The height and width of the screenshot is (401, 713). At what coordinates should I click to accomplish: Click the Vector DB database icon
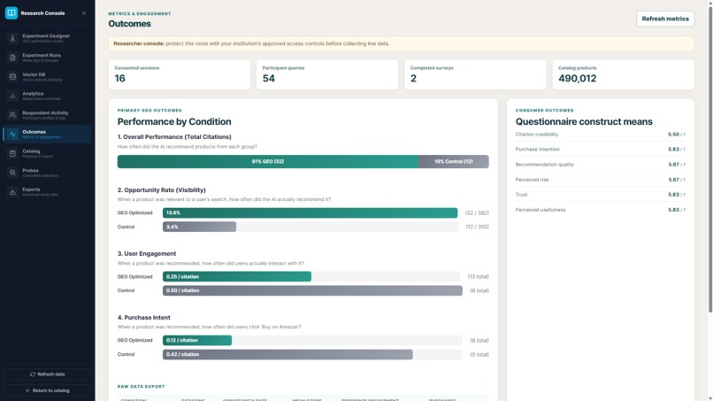[12, 76]
